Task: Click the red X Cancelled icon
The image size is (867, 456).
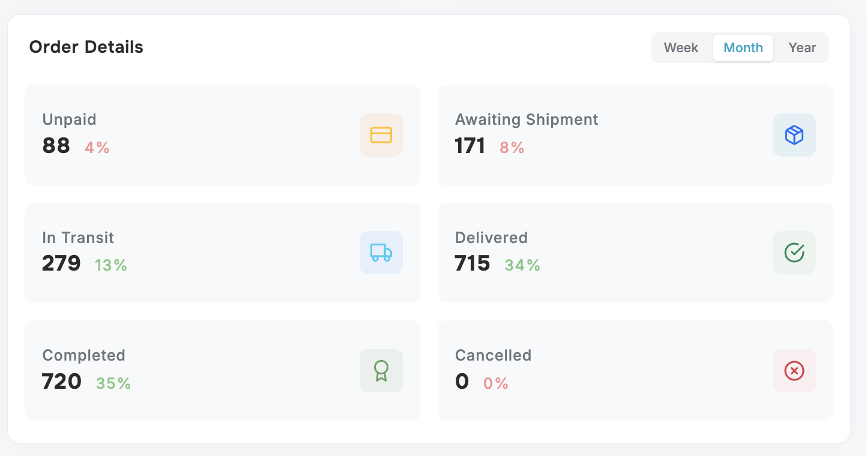Action: coord(794,371)
